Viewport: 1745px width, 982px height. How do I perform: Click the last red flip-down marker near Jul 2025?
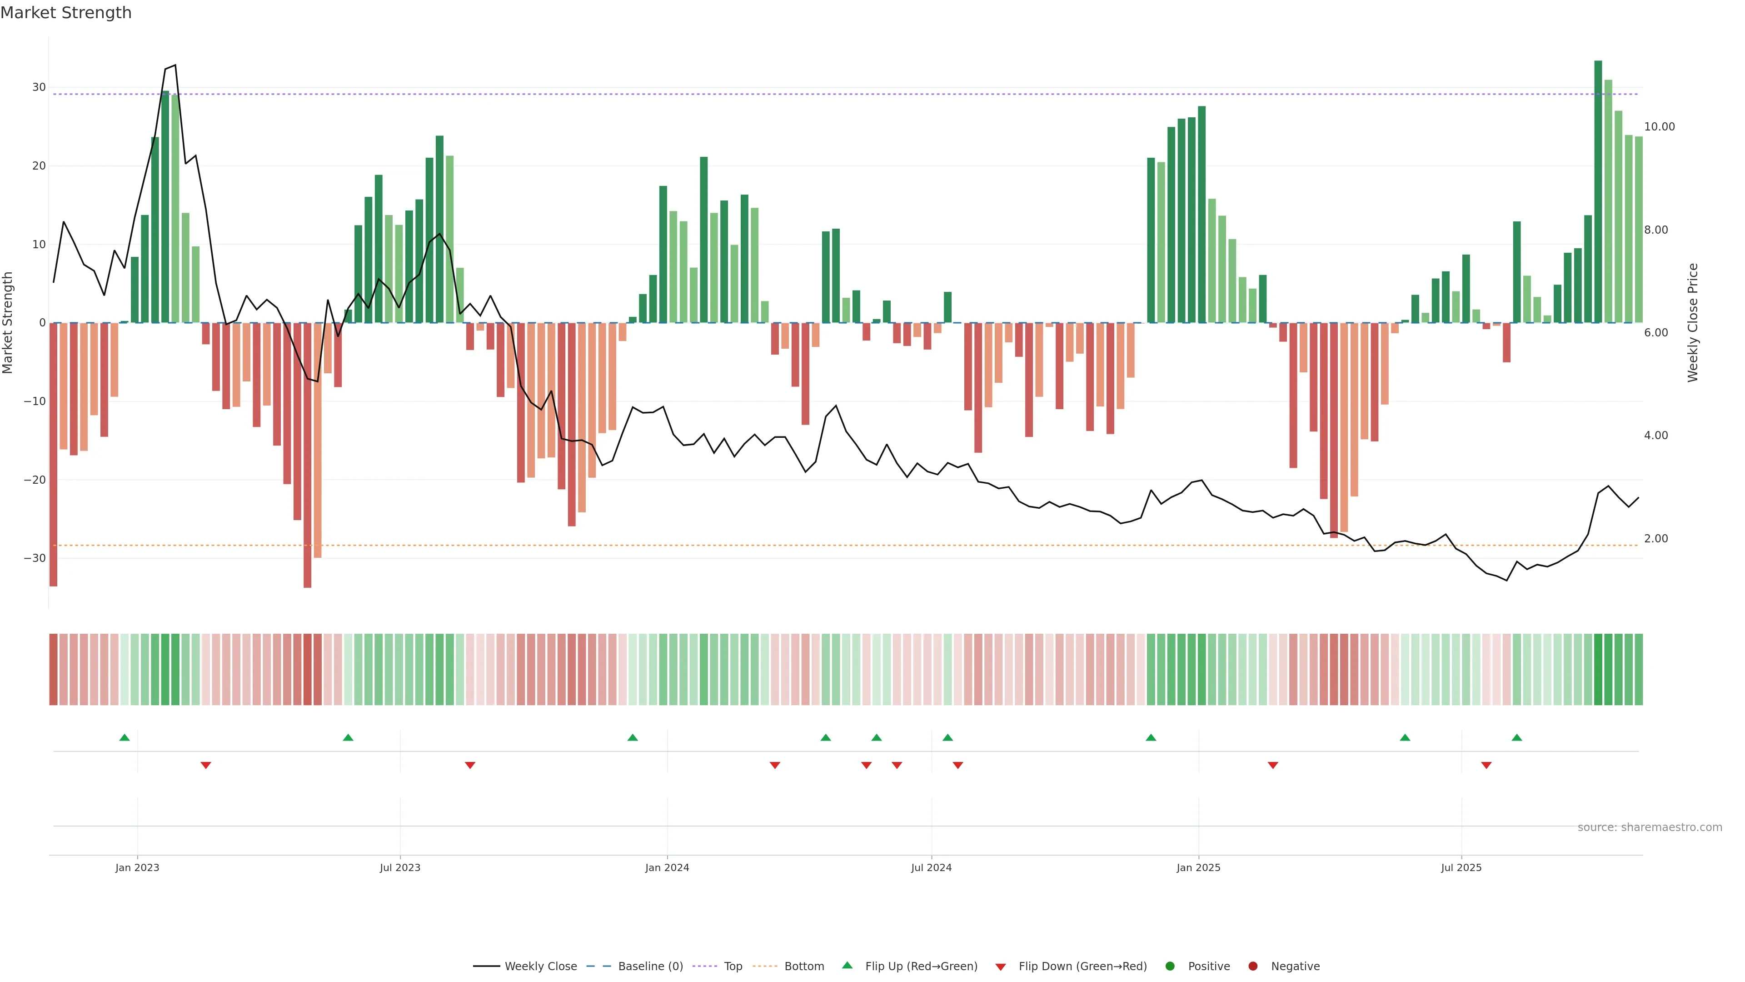[1486, 765]
